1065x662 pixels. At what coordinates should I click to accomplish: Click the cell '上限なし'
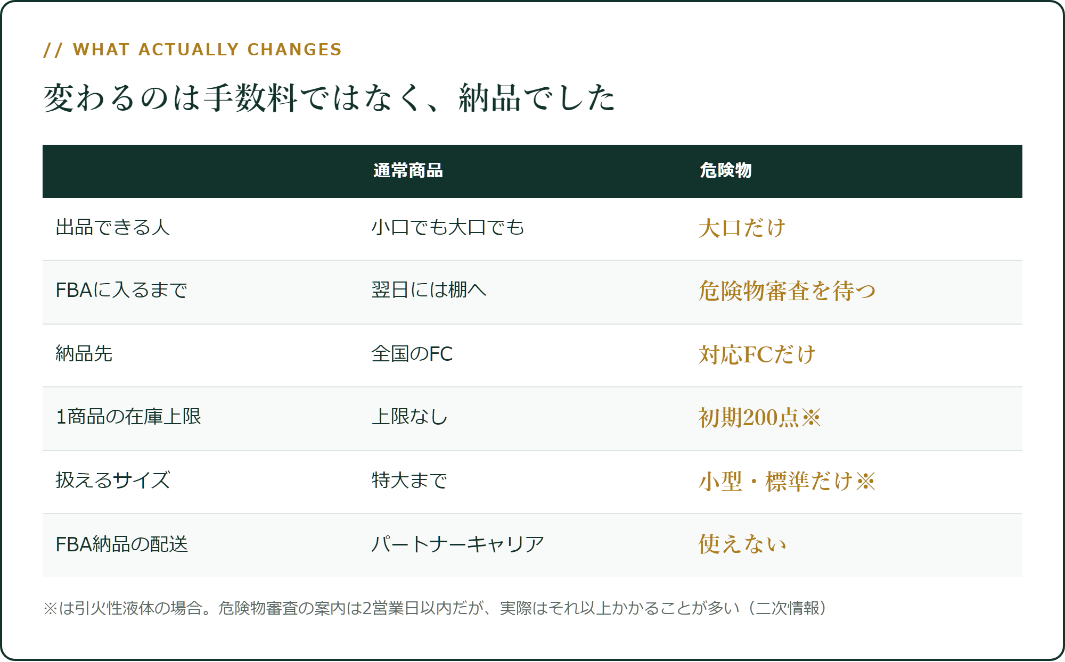pyautogui.click(x=409, y=417)
